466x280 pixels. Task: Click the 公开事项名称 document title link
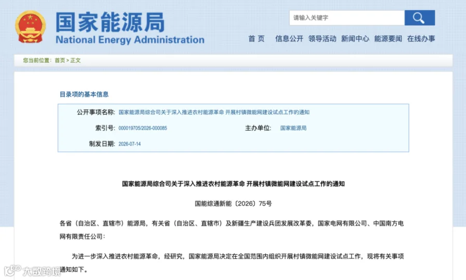pos(214,112)
